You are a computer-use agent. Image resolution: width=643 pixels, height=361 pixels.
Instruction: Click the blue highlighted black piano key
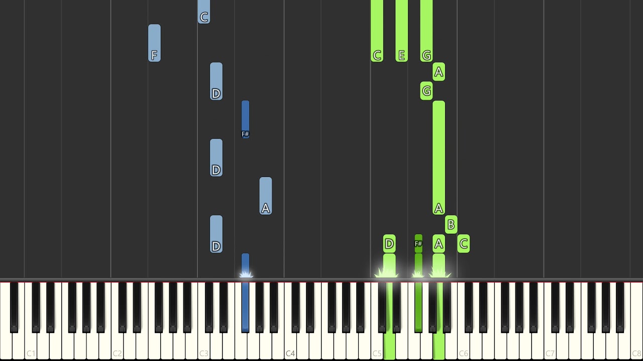[x=245, y=307]
